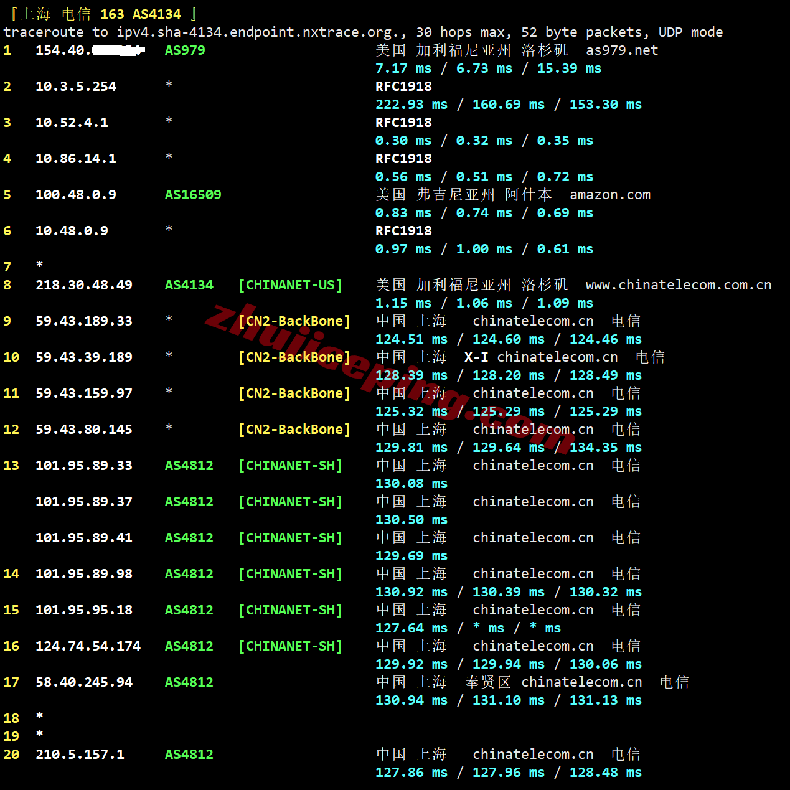The height and width of the screenshot is (790, 790).
Task: Click www.chinatelecom.com.cn domain text
Action: [679, 285]
